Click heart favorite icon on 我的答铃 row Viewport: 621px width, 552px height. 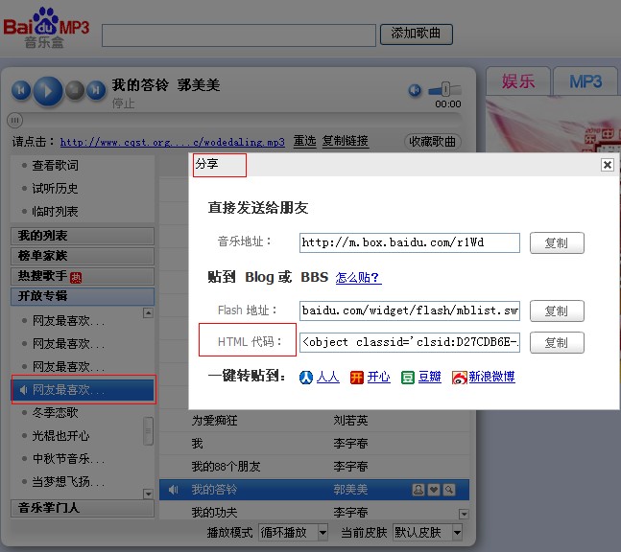pyautogui.click(x=434, y=490)
